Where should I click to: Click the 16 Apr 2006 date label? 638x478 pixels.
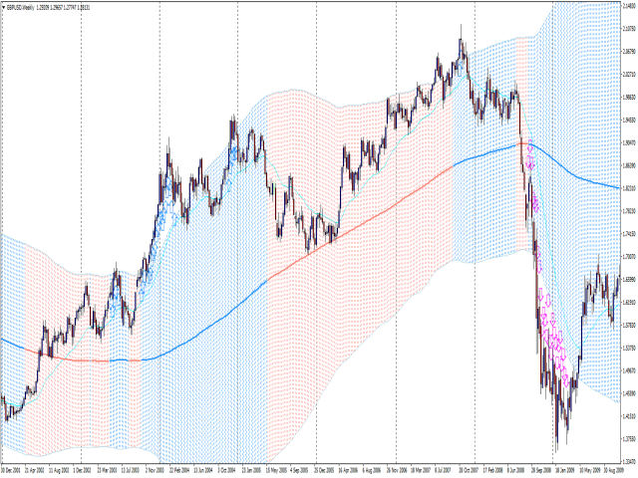348,470
